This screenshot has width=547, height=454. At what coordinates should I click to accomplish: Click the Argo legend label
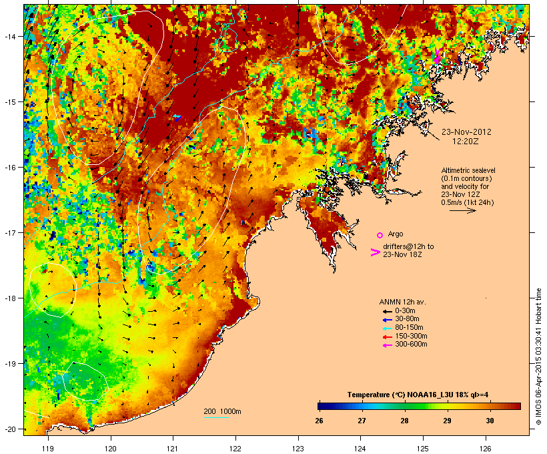(396, 234)
